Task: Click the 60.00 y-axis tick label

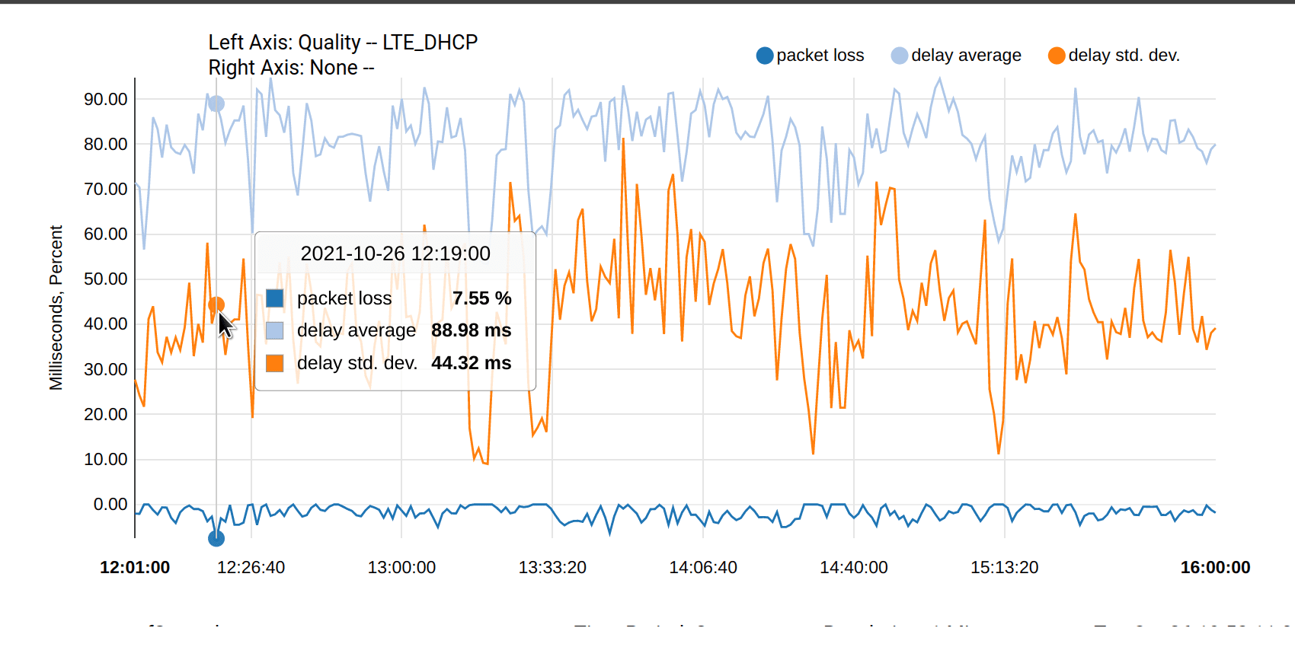Action: (x=106, y=234)
